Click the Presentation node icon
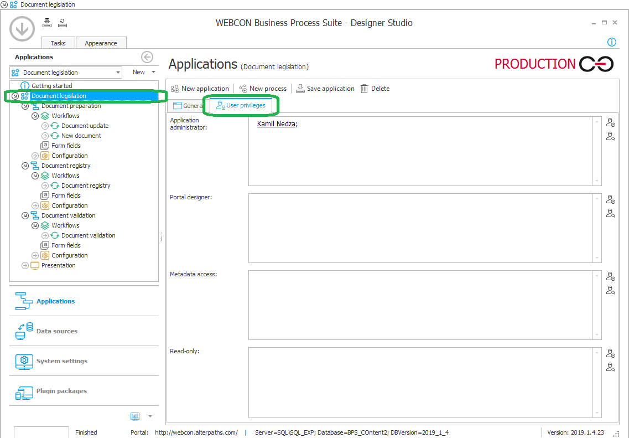Screen dimensions: 629x438 (x=35, y=265)
